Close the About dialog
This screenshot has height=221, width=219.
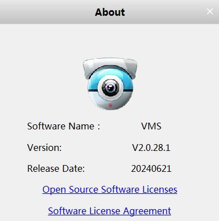click(x=210, y=11)
